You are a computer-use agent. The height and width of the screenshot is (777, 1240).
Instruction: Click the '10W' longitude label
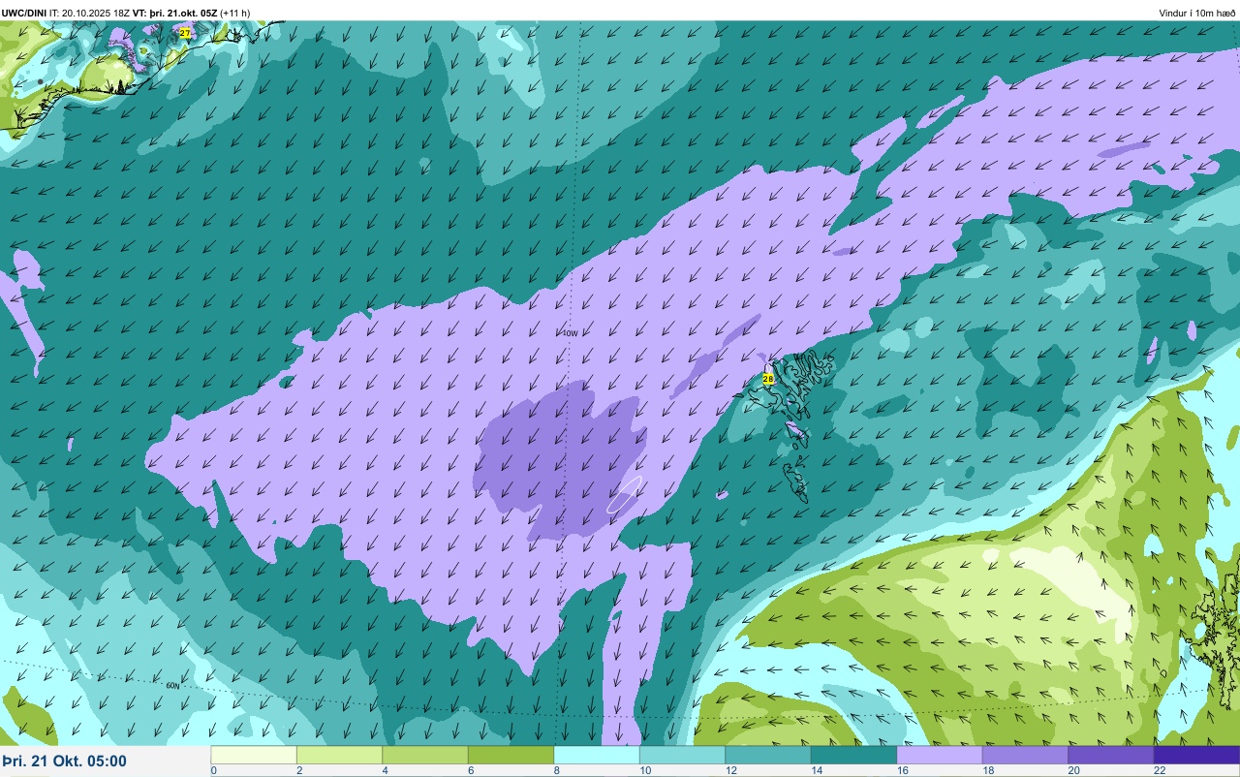(570, 333)
